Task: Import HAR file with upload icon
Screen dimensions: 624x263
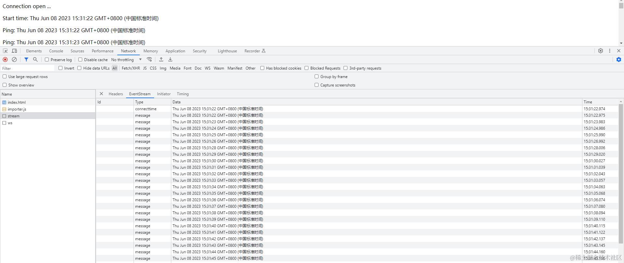Action: pyautogui.click(x=161, y=59)
